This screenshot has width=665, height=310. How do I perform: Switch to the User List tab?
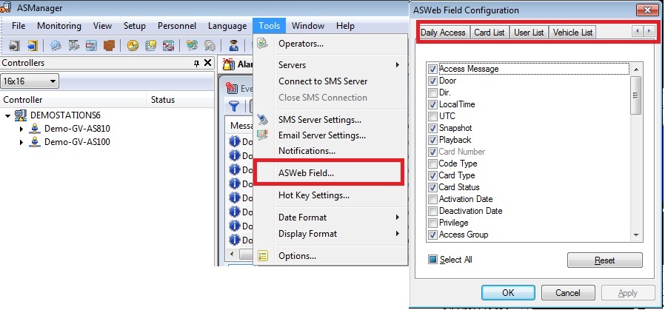point(529,33)
